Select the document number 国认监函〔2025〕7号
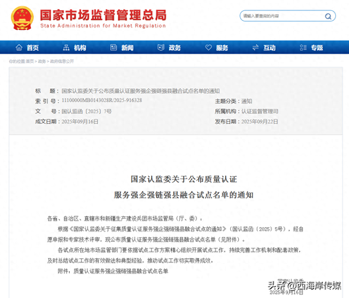Screen dimensions: 349x298 pyautogui.click(x=87, y=111)
